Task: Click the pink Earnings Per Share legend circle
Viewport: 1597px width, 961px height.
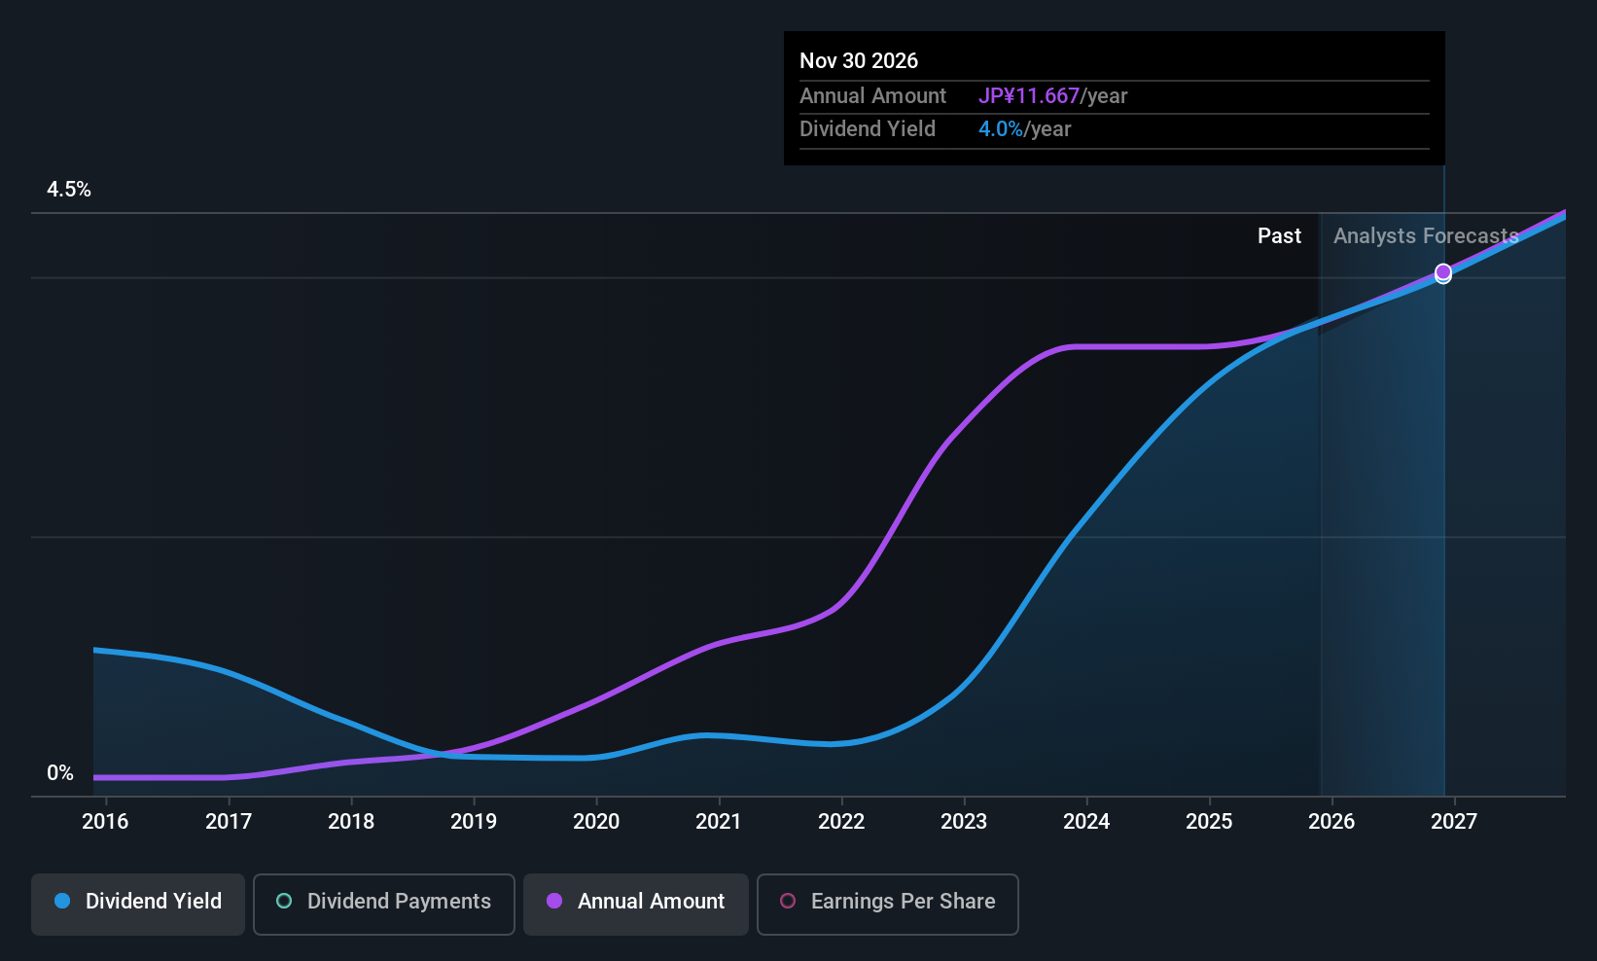Action: pos(788,902)
